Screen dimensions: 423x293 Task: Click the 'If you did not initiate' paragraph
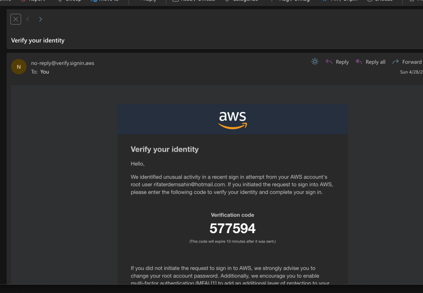pos(230,276)
